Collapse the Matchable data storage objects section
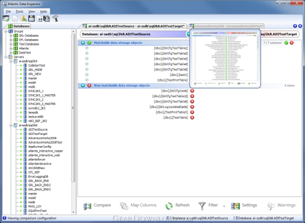Viewport: 305px width, 223px height. pyautogui.click(x=83, y=43)
